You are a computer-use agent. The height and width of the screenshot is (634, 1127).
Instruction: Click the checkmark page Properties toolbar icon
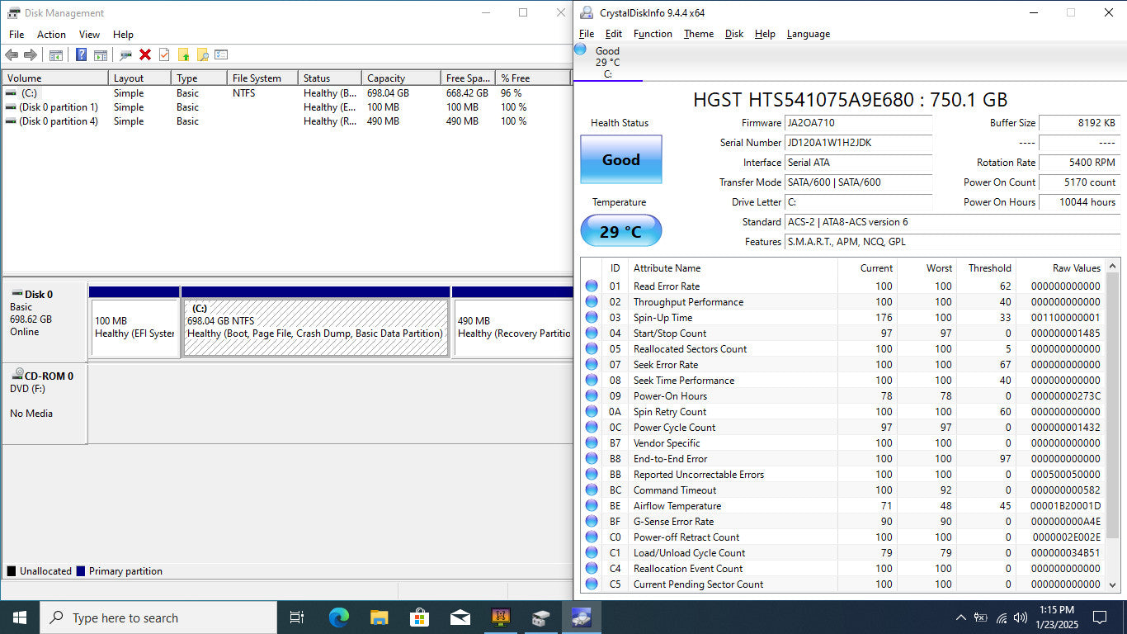coord(164,55)
